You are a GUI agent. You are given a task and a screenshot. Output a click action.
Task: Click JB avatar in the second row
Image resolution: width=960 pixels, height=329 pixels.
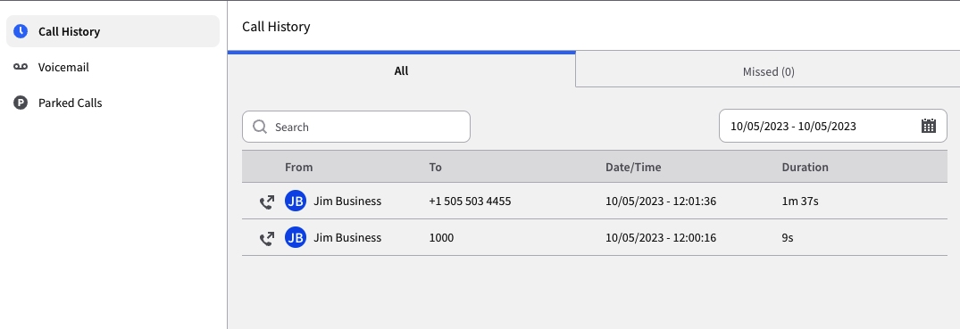296,238
